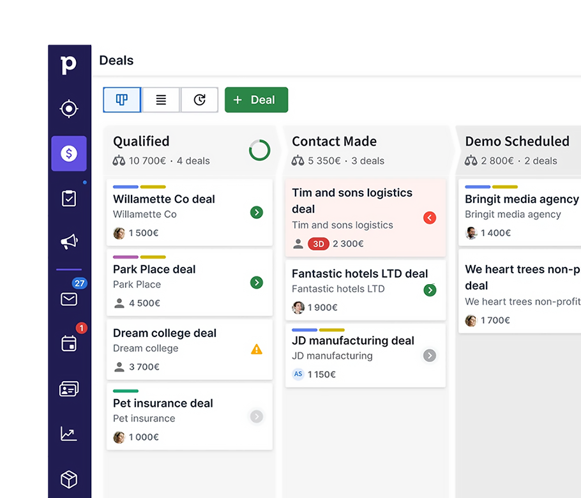Viewport: 581px width, 498px height.
Task: Click yellow warning icon on Dream college deal
Action: 257,349
